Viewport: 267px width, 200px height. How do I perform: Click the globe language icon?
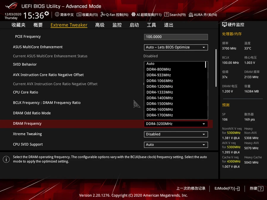[57, 15]
